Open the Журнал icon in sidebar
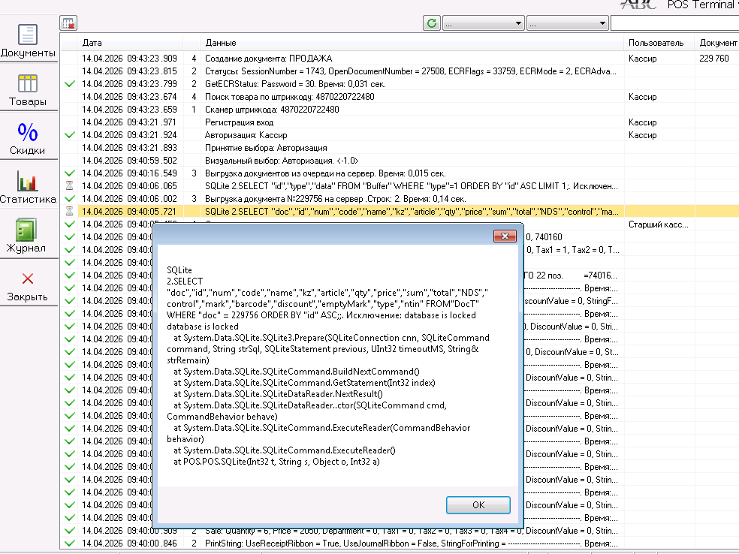The image size is (739, 554). point(26,230)
